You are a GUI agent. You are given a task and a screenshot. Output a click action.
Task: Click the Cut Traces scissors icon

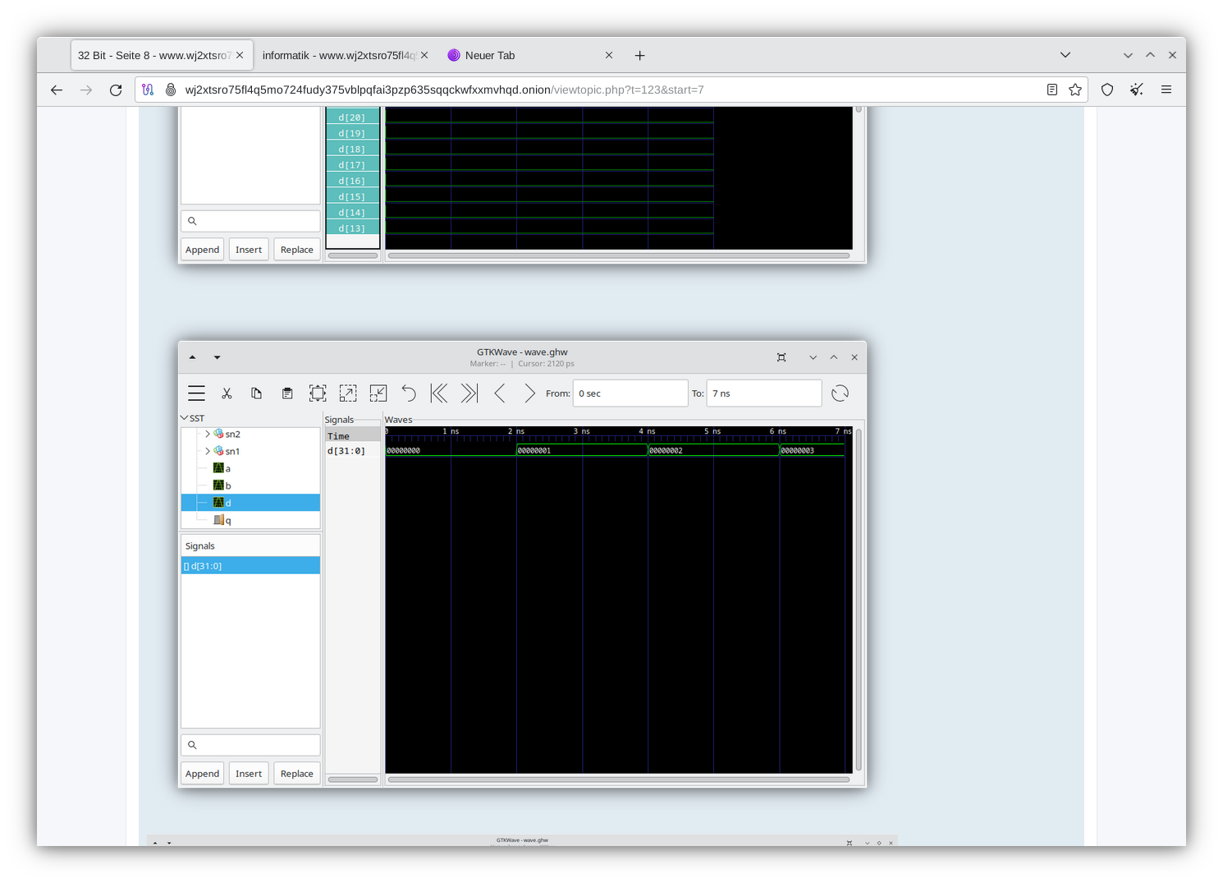pyautogui.click(x=227, y=393)
